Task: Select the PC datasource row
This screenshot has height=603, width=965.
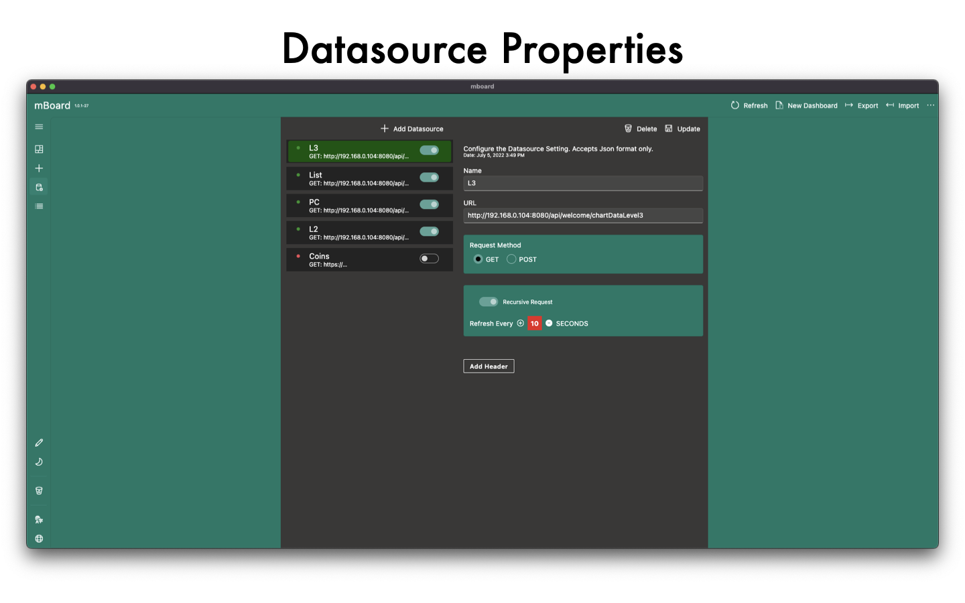Action: [x=370, y=206]
